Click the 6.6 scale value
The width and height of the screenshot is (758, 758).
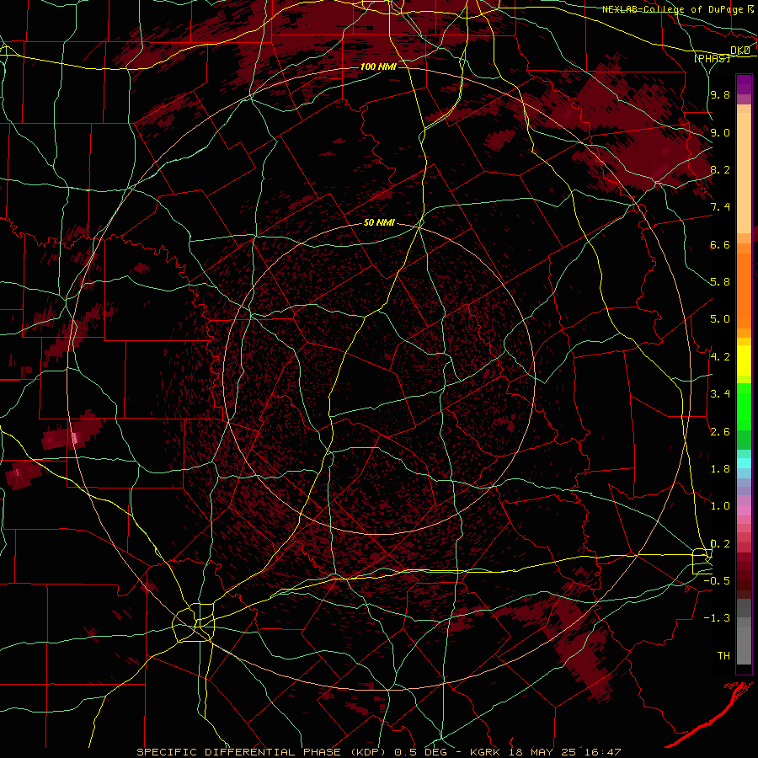coord(720,244)
